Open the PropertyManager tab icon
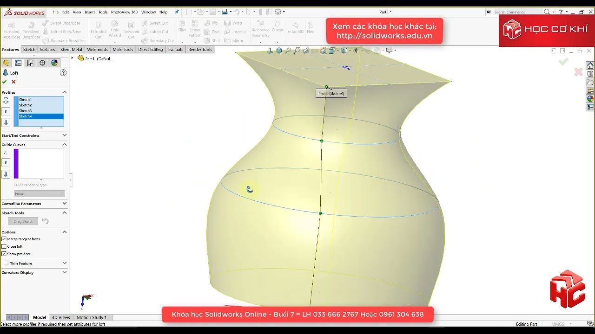Screen dimensions: 595x334 (x=18, y=63)
